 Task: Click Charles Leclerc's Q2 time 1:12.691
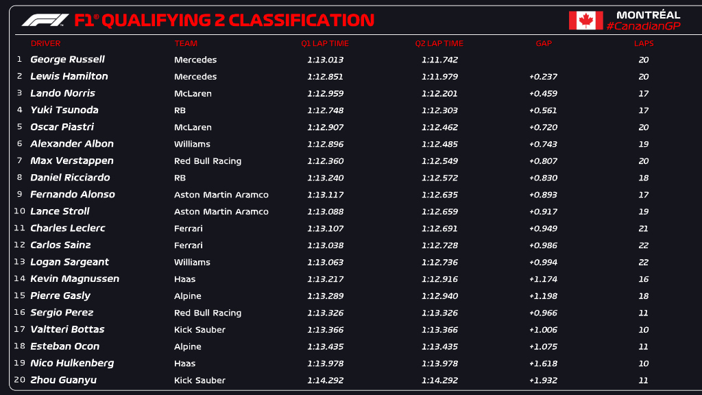[439, 228]
